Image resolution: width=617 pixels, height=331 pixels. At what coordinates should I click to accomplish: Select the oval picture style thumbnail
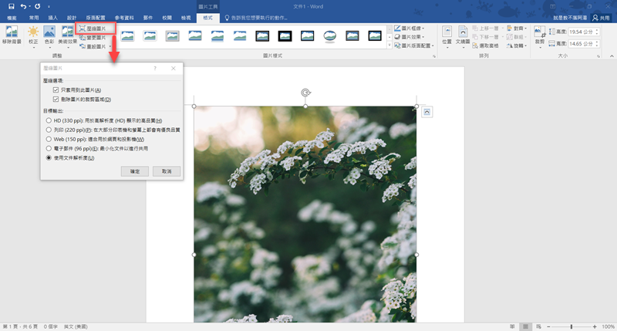coord(329,35)
